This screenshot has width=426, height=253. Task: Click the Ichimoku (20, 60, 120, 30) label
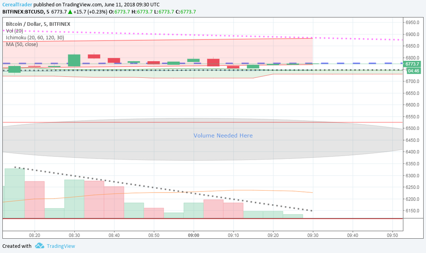coord(35,37)
